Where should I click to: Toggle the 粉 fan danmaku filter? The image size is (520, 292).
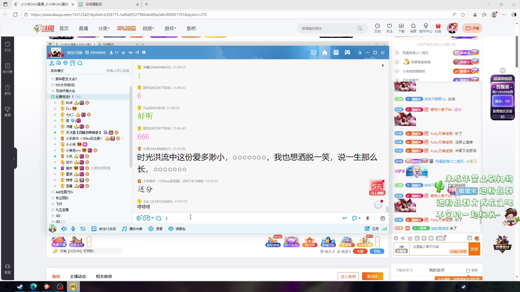point(417,238)
